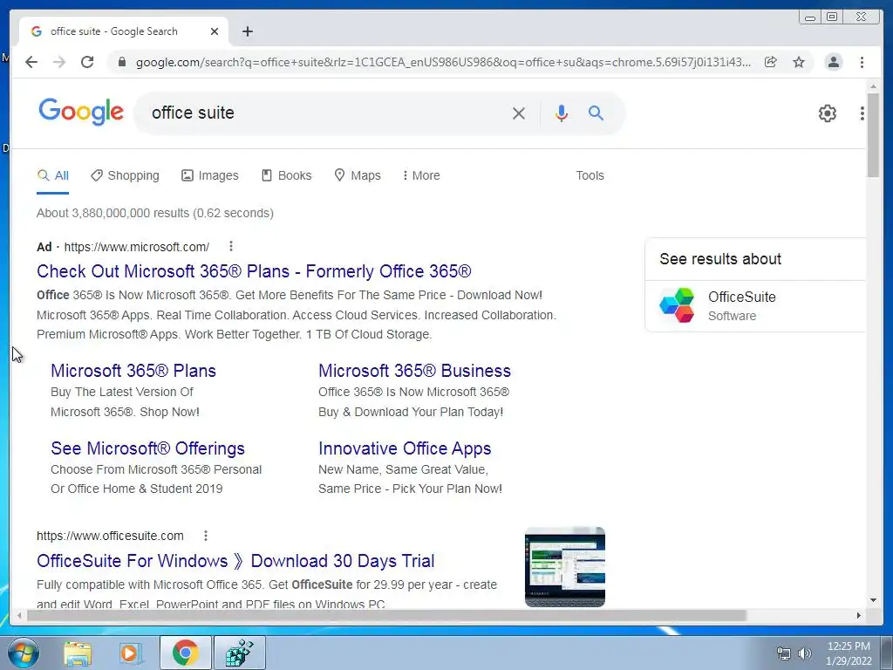Select the All results tab
893x670 pixels.
[52, 175]
